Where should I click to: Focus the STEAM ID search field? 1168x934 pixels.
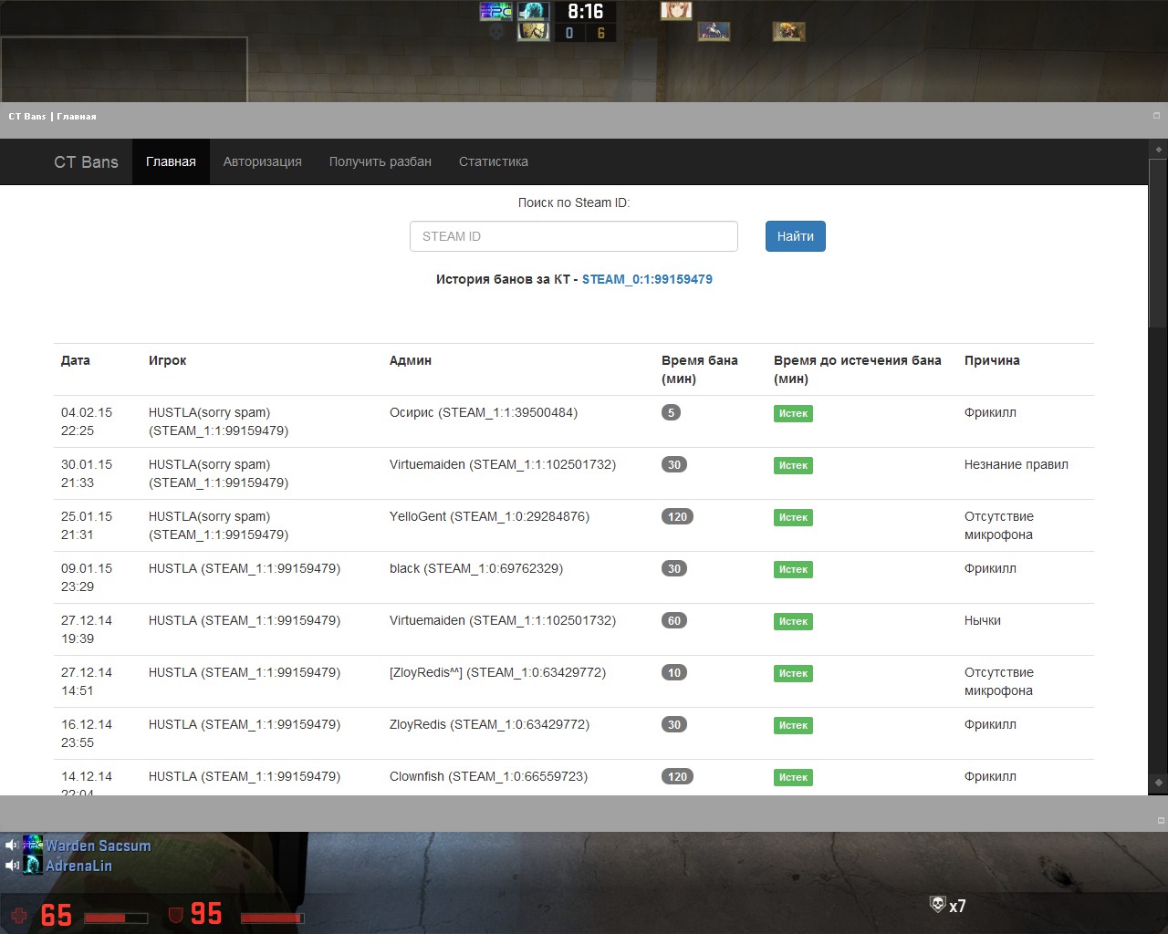573,236
